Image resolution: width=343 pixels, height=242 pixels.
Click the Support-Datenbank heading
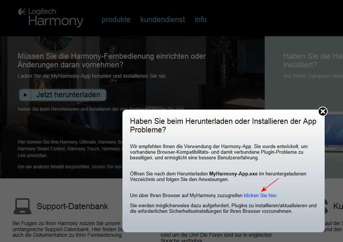[x=72, y=206]
